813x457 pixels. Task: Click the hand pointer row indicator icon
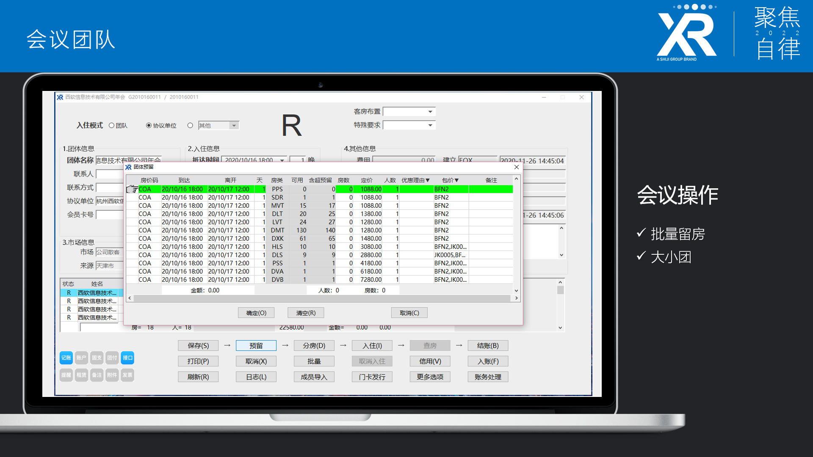132,189
